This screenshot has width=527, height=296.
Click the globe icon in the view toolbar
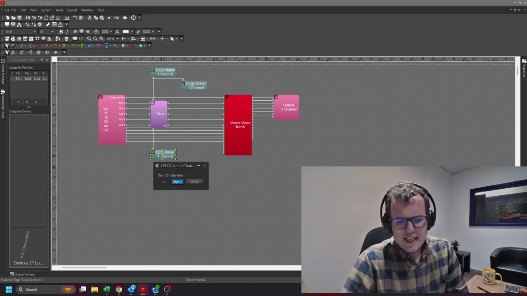point(13,39)
